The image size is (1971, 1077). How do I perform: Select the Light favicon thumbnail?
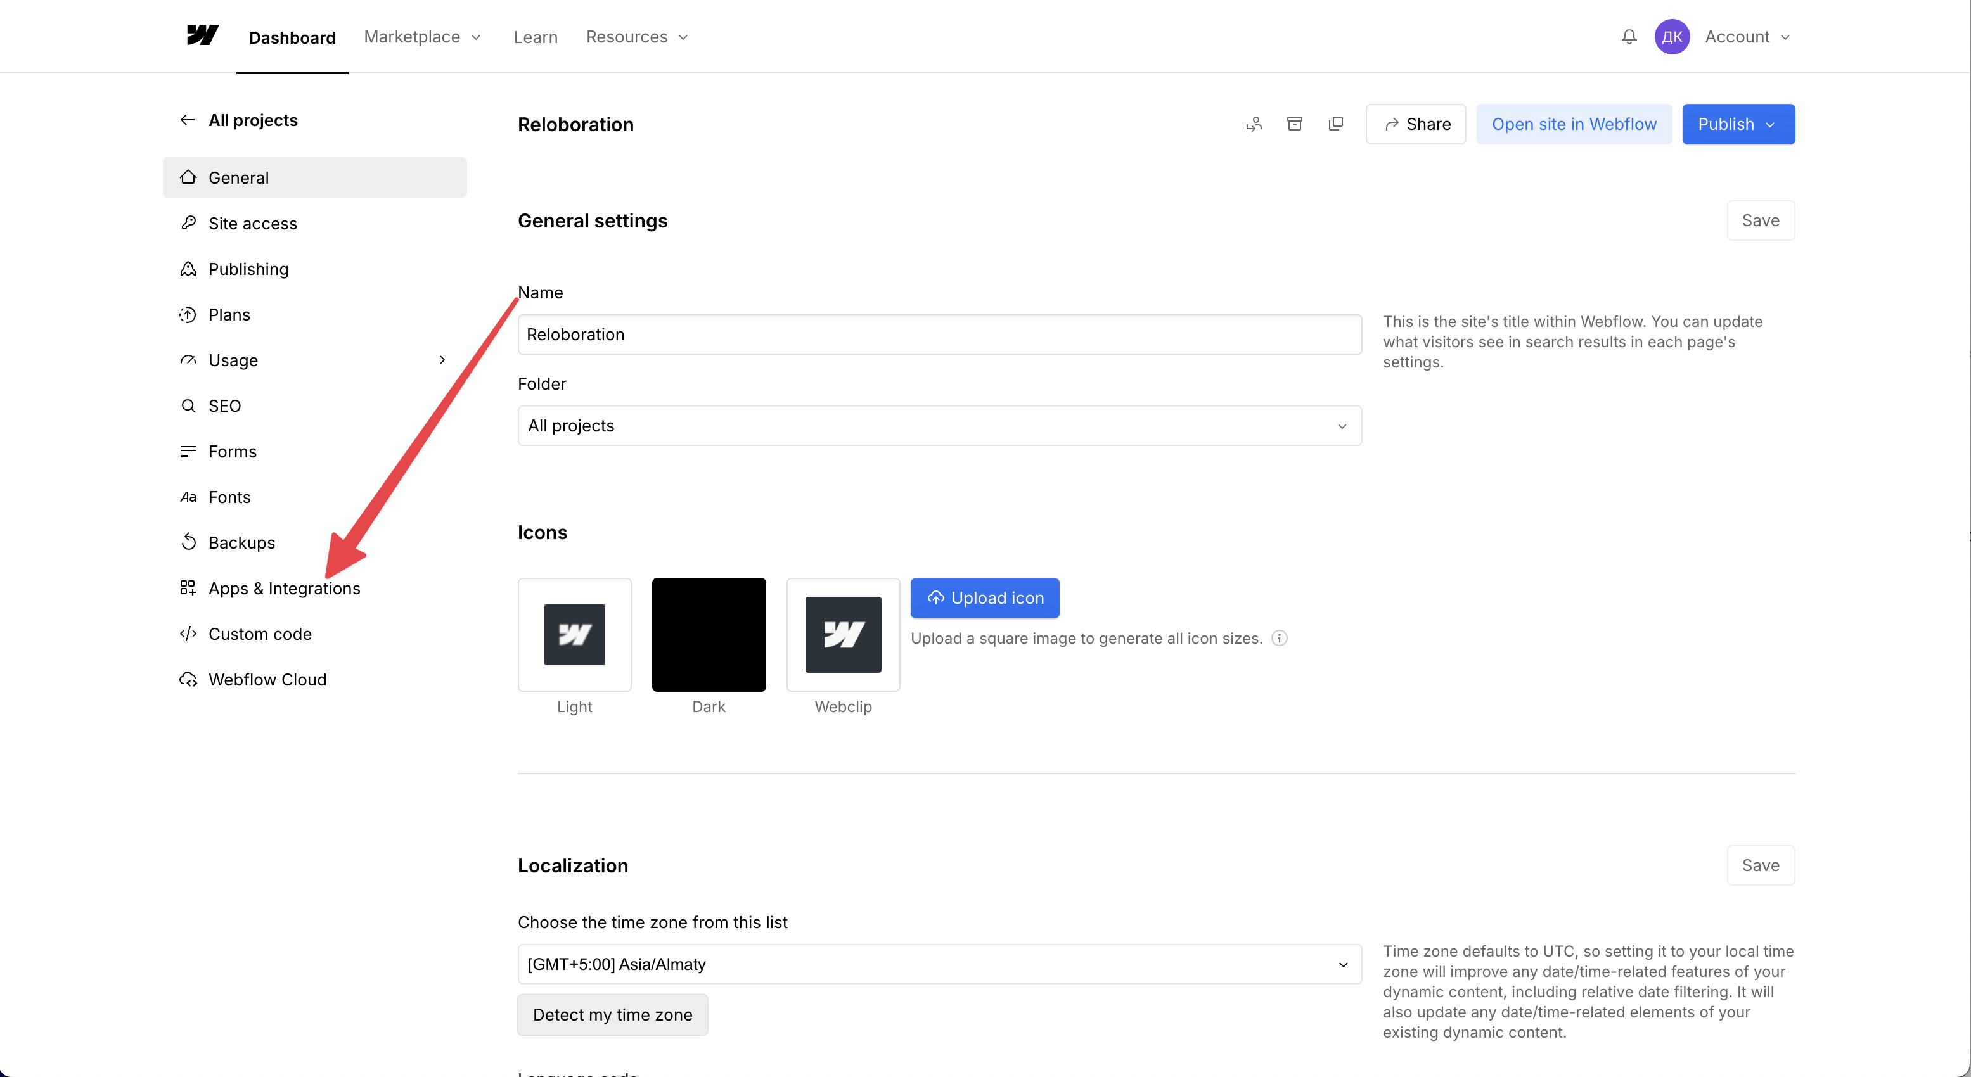point(575,634)
